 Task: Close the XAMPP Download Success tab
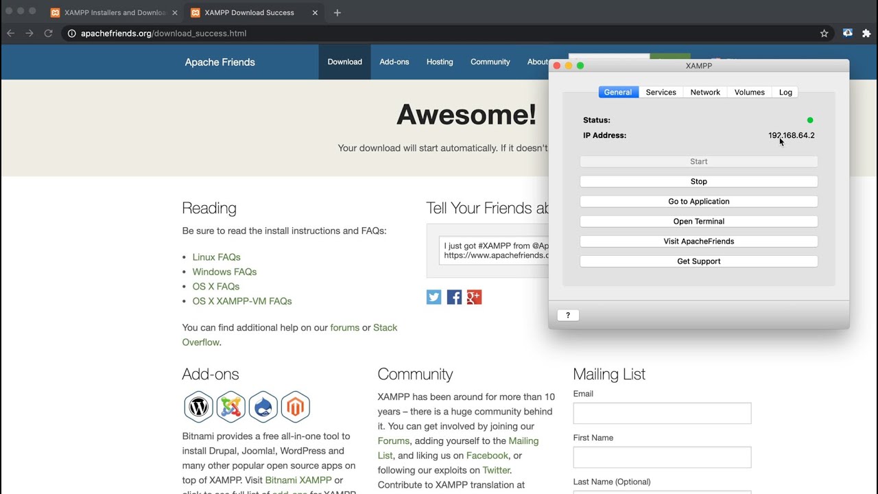point(316,12)
